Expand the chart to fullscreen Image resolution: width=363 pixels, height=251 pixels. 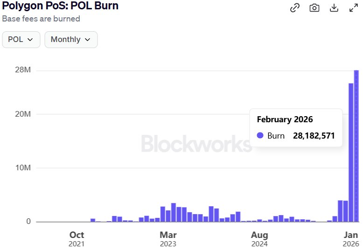coord(354,8)
